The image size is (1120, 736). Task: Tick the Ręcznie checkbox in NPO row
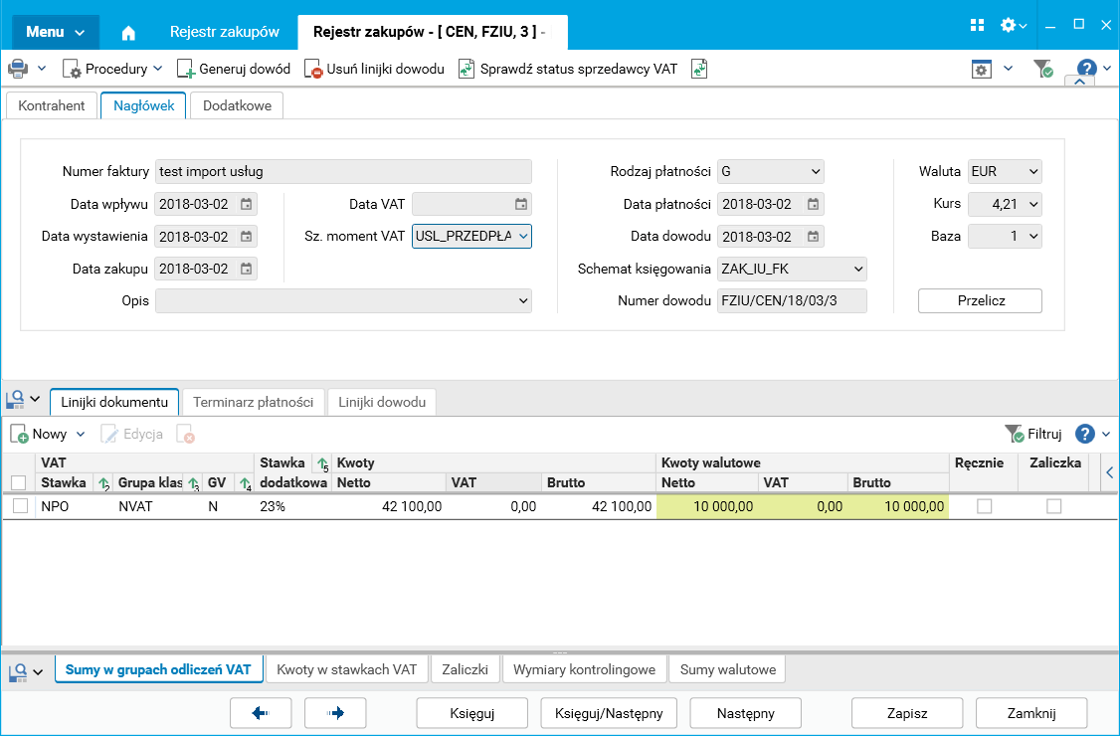[985, 506]
